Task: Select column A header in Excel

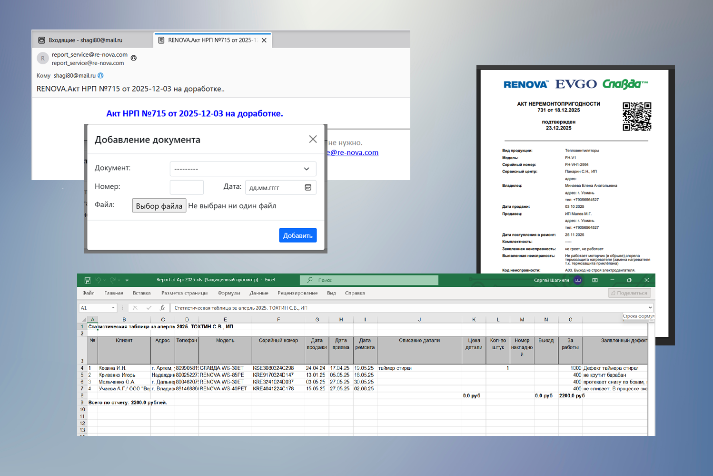Action: pos(93,320)
